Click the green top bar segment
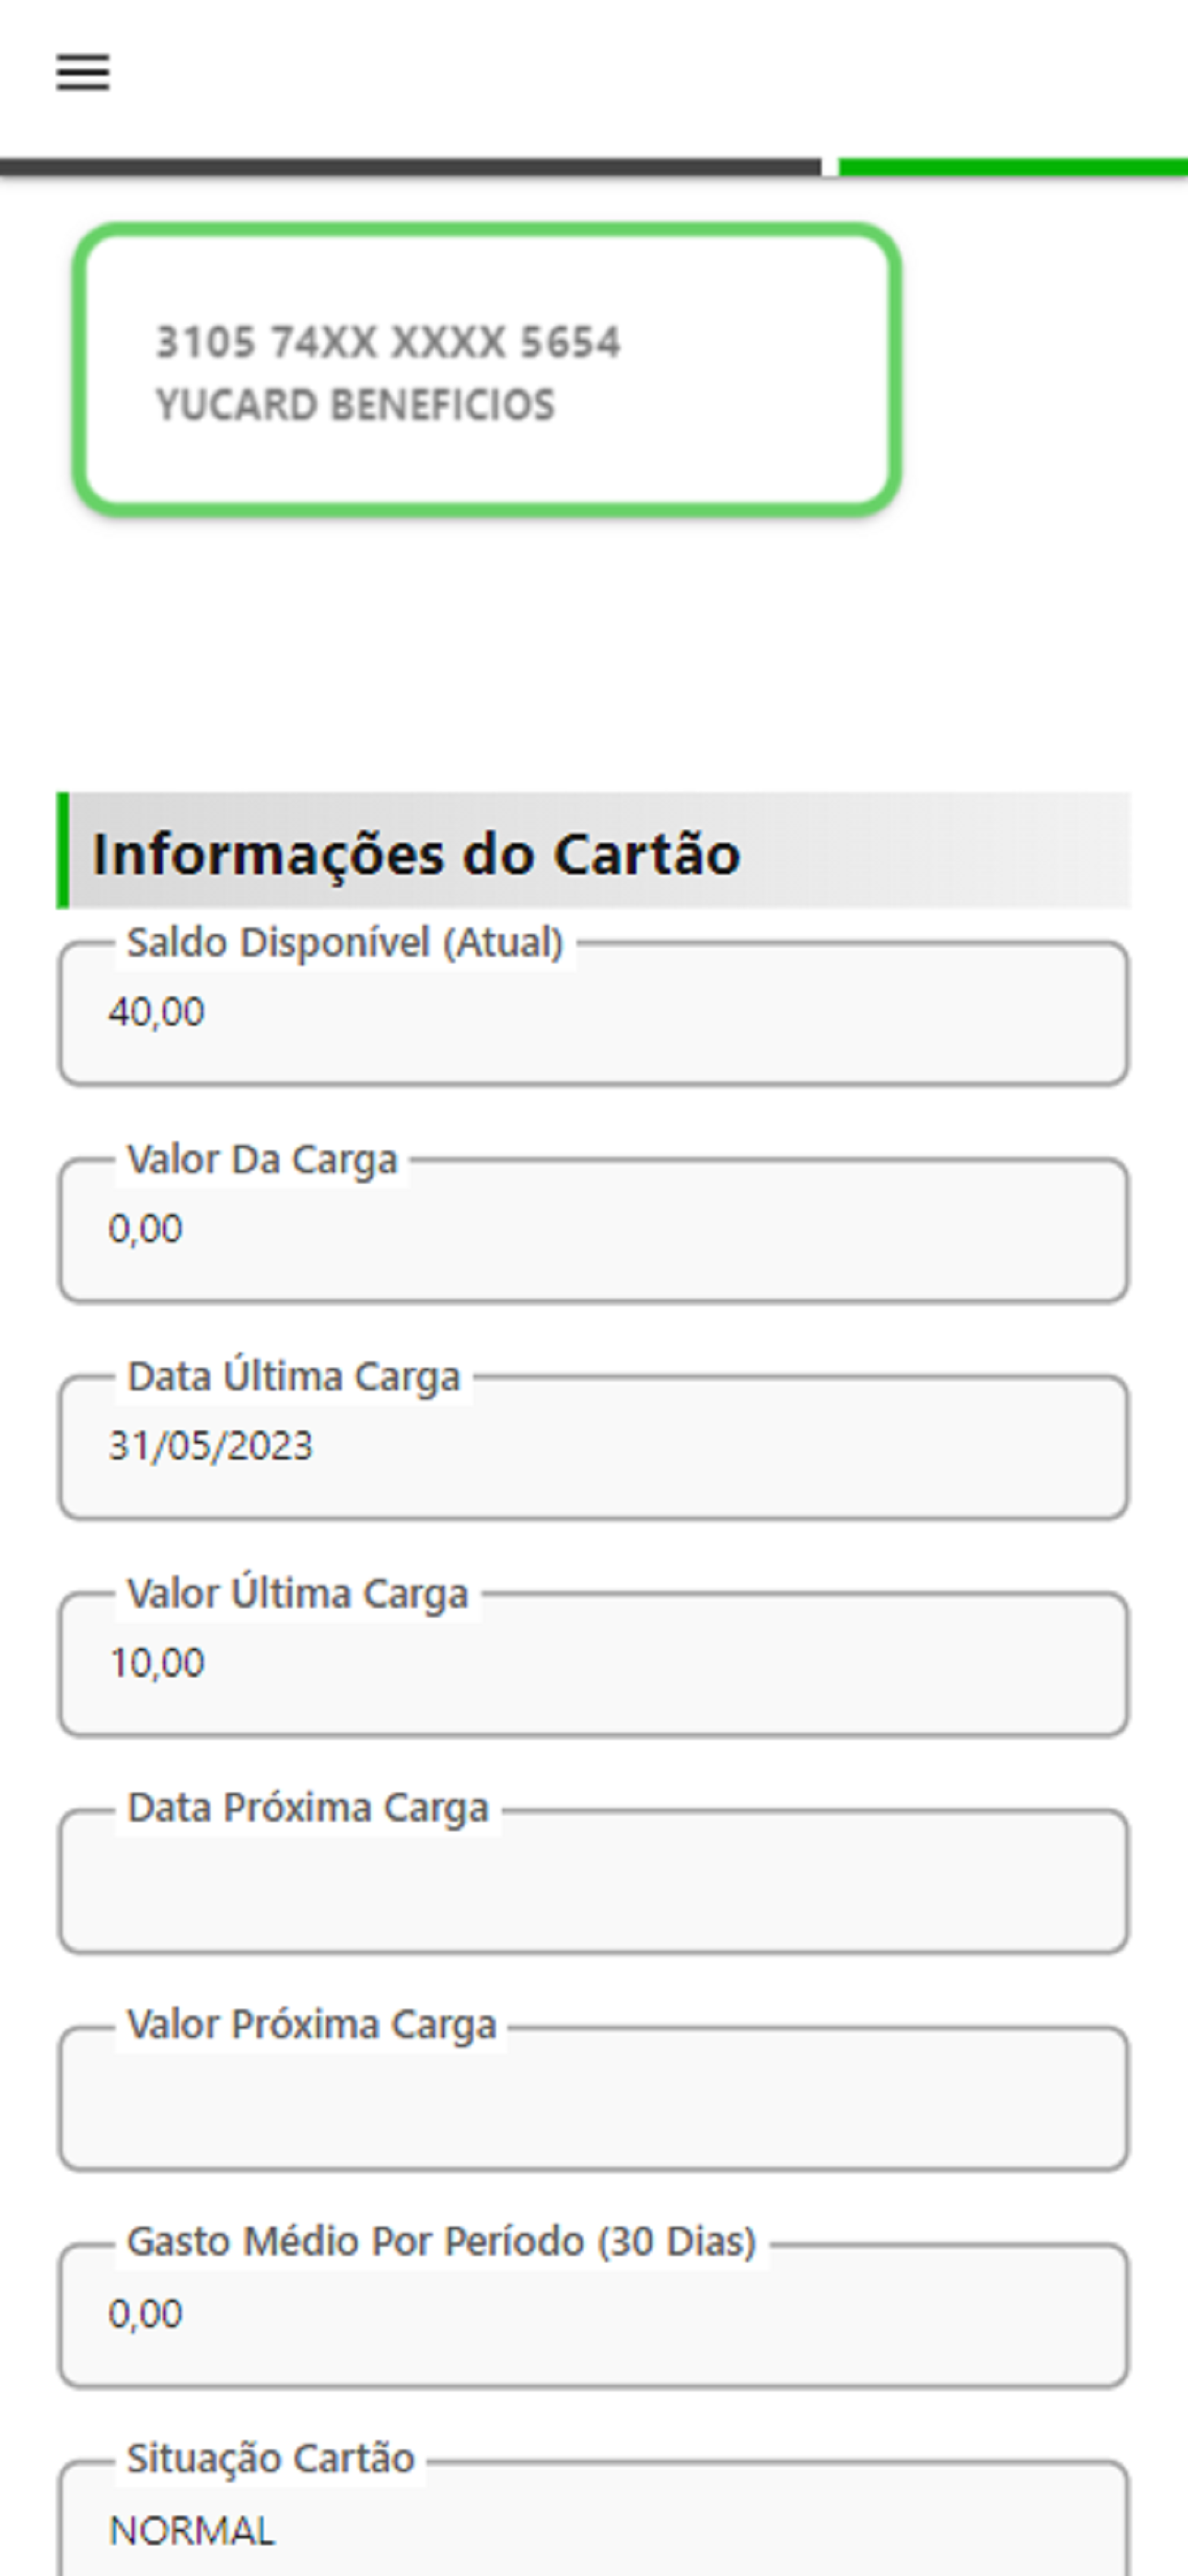 (1012, 167)
